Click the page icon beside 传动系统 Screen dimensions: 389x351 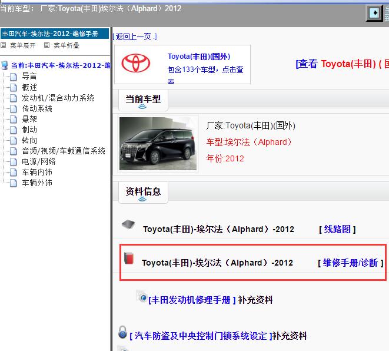click(x=14, y=109)
